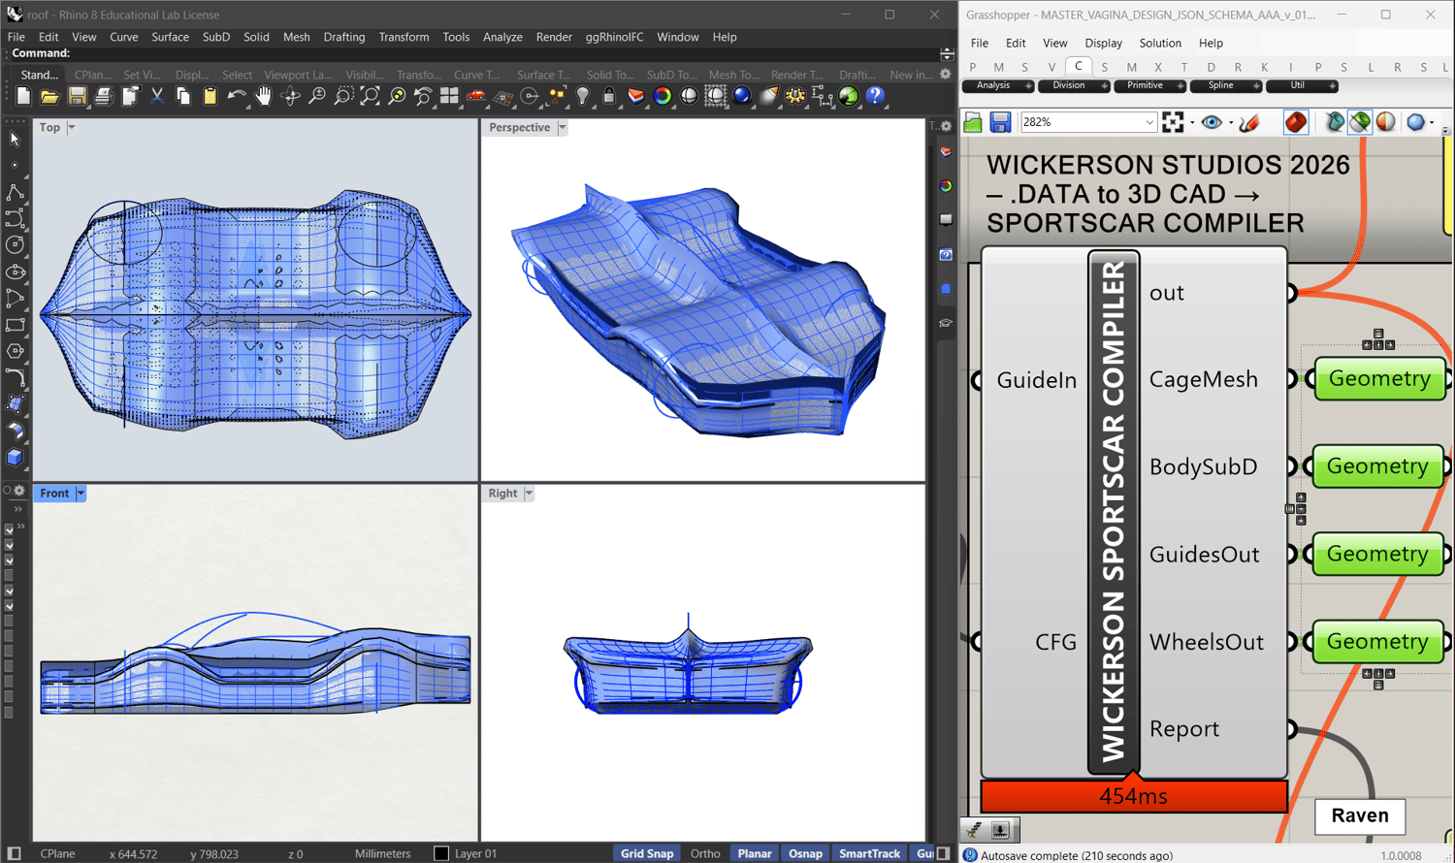This screenshot has height=863, width=1455.
Task: Select the Circle tool in left sidebar
Action: pos(15,244)
